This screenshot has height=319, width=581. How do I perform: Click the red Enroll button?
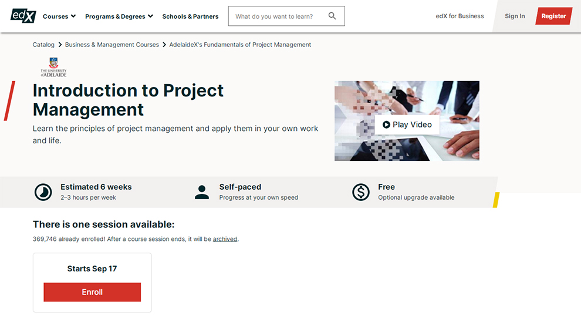pos(92,292)
